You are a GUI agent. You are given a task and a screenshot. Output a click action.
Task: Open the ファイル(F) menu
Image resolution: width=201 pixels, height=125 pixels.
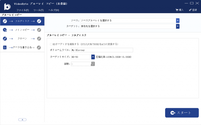[x=23, y=10]
